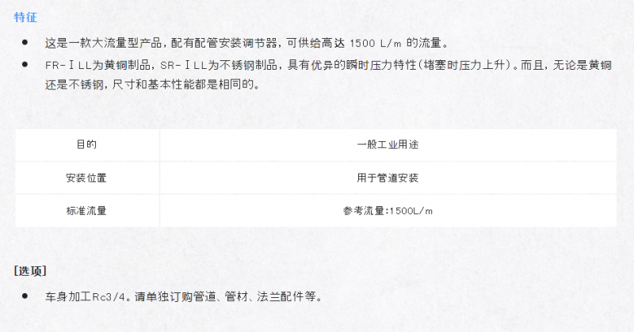Click the bullet before 车身加工Rc3/4
634x332 pixels.
point(25,296)
